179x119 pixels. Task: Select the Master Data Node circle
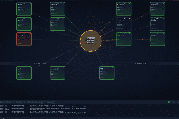[x=91, y=41]
